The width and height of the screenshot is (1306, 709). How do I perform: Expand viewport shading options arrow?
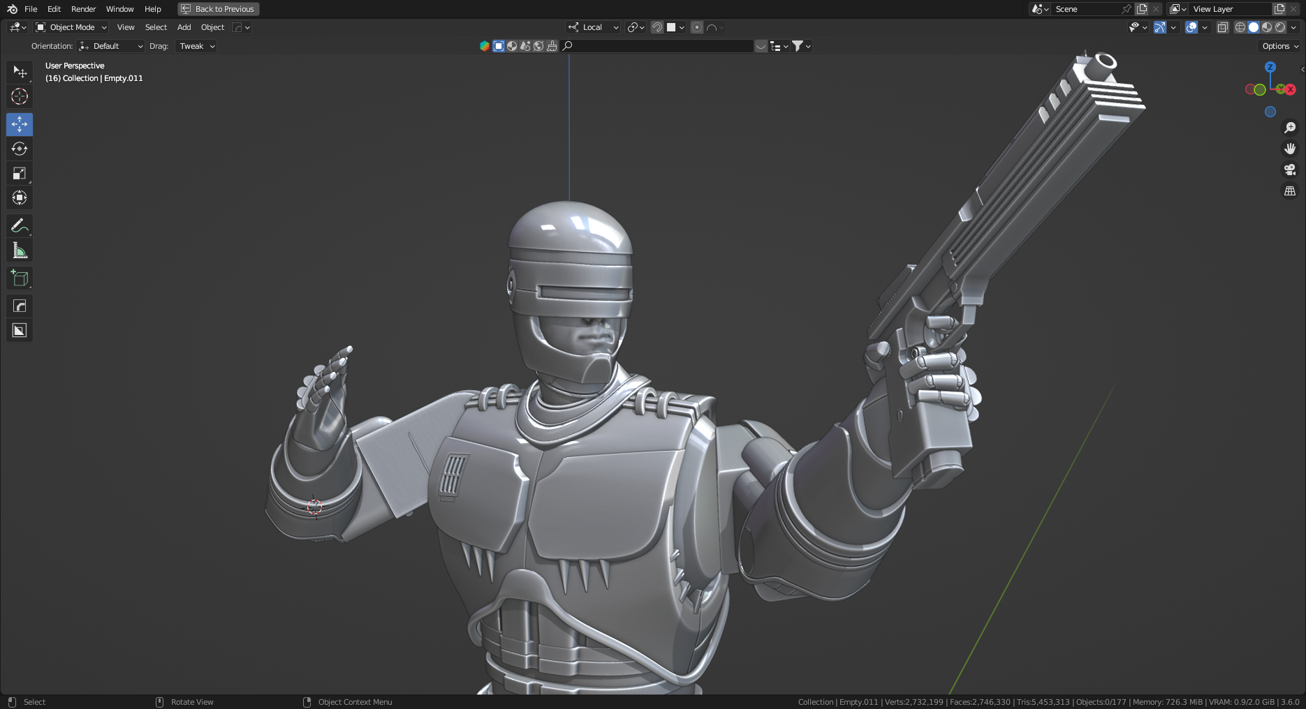[x=1293, y=27]
